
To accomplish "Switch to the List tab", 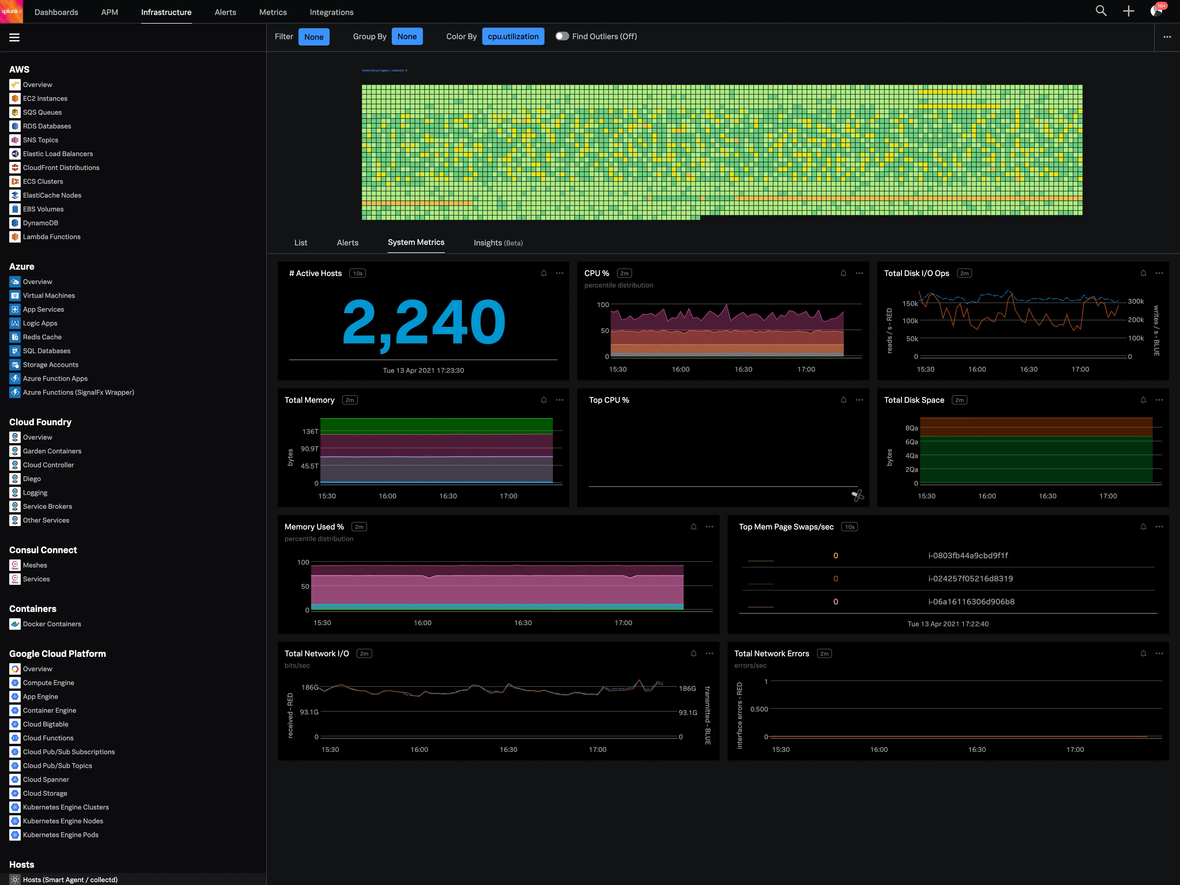I will click(x=301, y=243).
